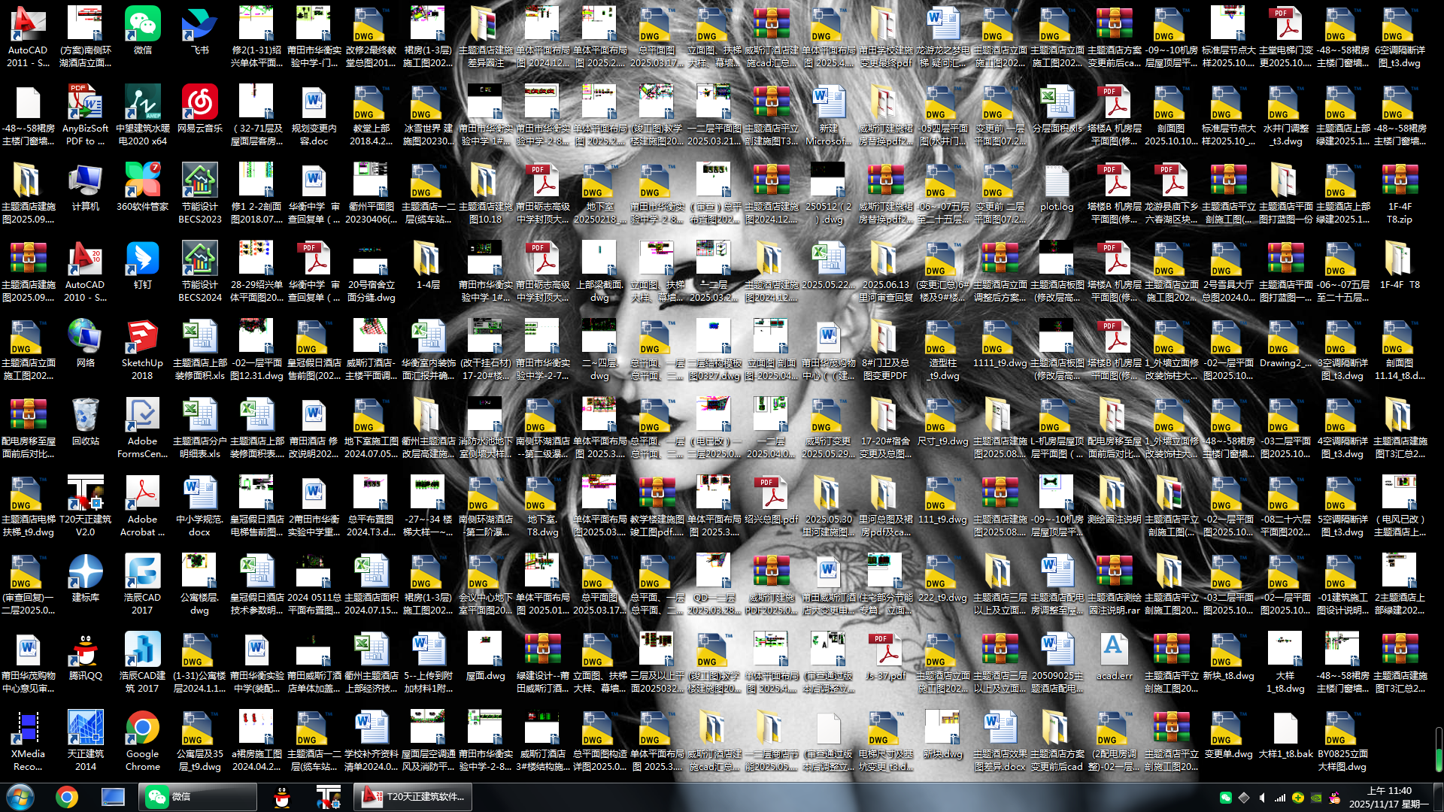Open the plot.log file icon
1444x812 pixels.
click(x=1057, y=182)
